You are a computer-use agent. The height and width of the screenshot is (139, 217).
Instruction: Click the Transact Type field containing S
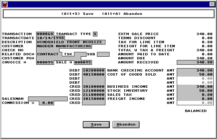click(95, 34)
